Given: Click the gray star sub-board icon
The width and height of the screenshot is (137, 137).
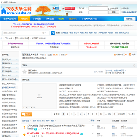Looking at the screenshot, I should (24, 72).
